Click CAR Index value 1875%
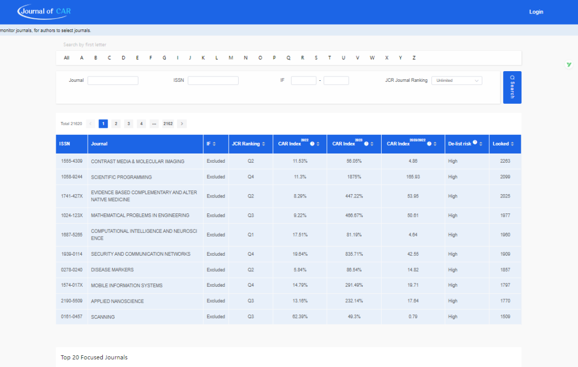 pyautogui.click(x=354, y=177)
